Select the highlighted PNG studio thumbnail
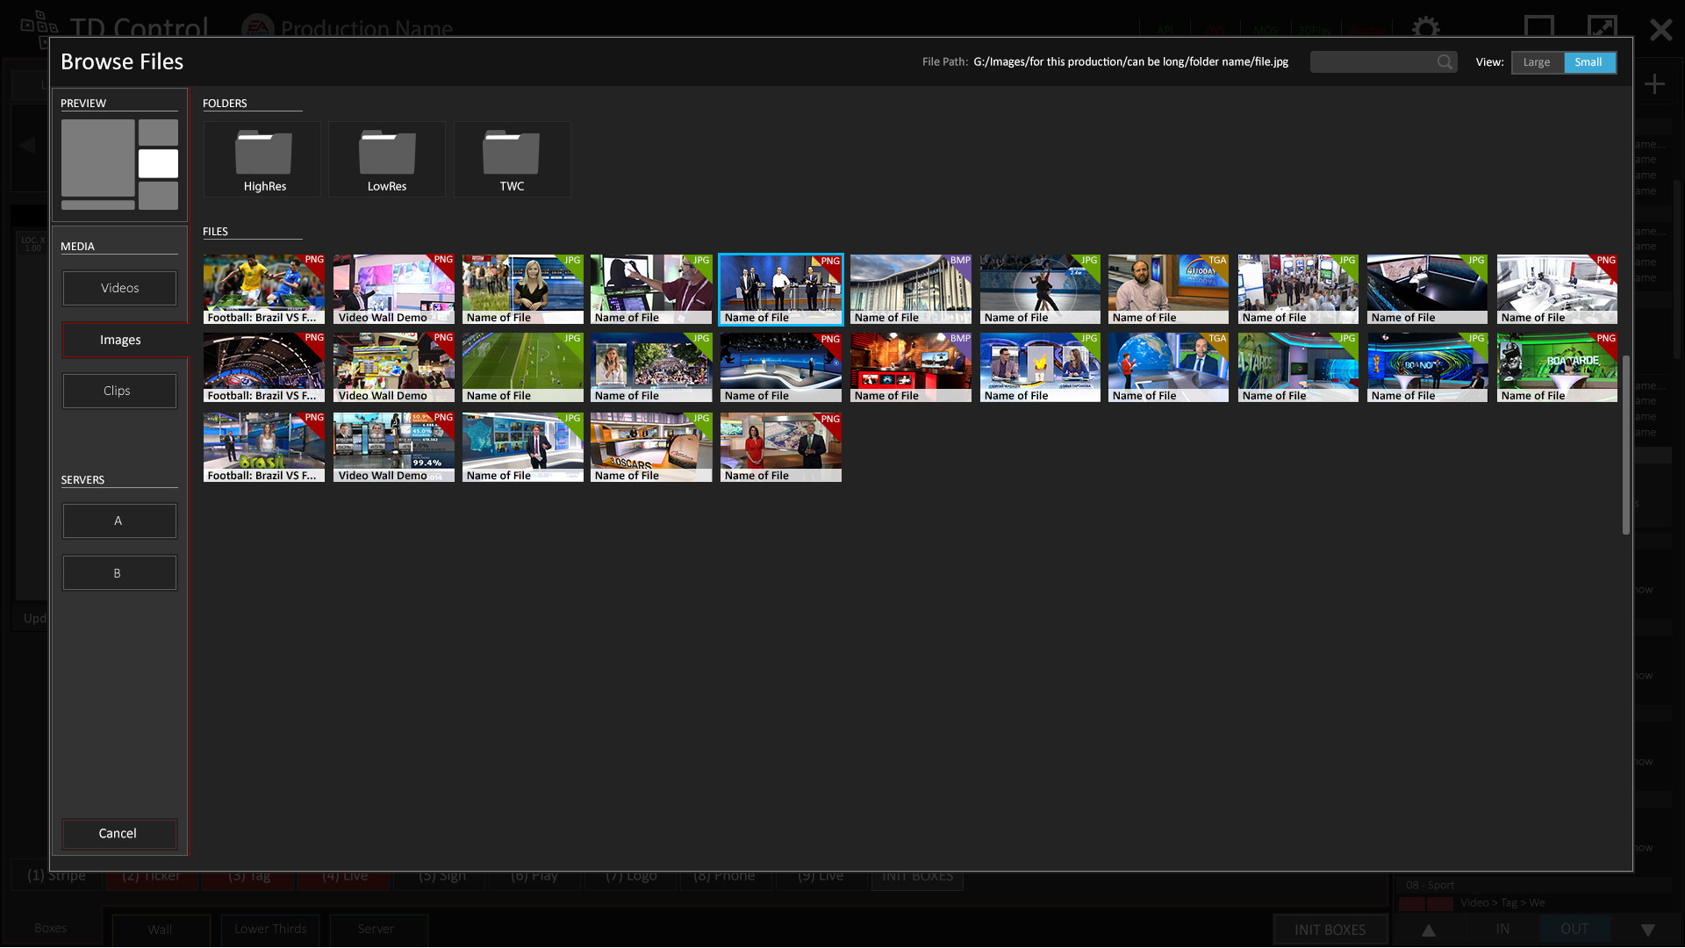This screenshot has width=1685, height=948. (x=780, y=289)
